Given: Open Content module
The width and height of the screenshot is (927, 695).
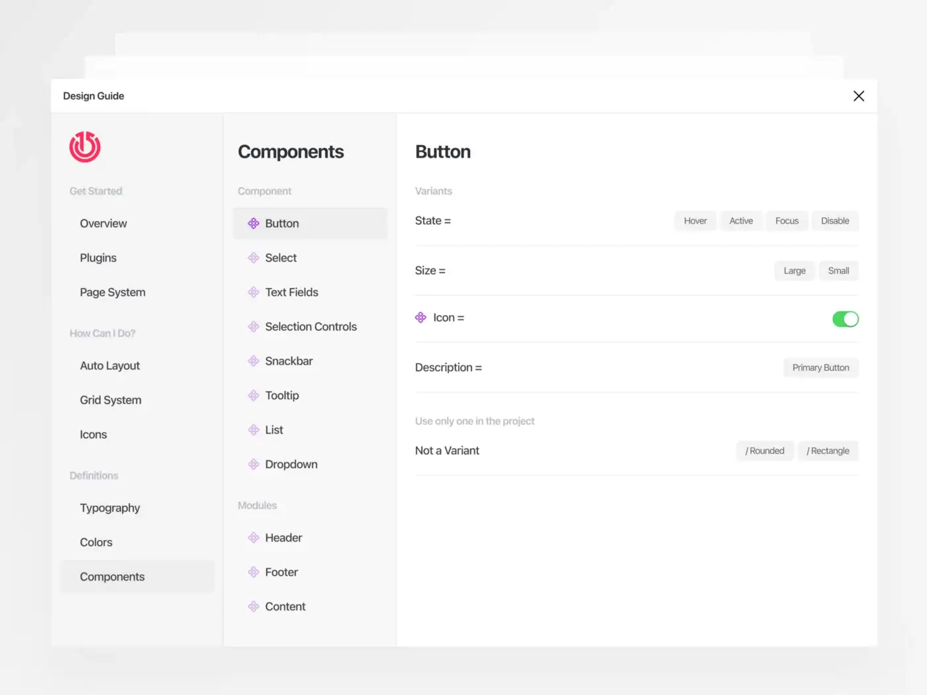Looking at the screenshot, I should pyautogui.click(x=285, y=607).
